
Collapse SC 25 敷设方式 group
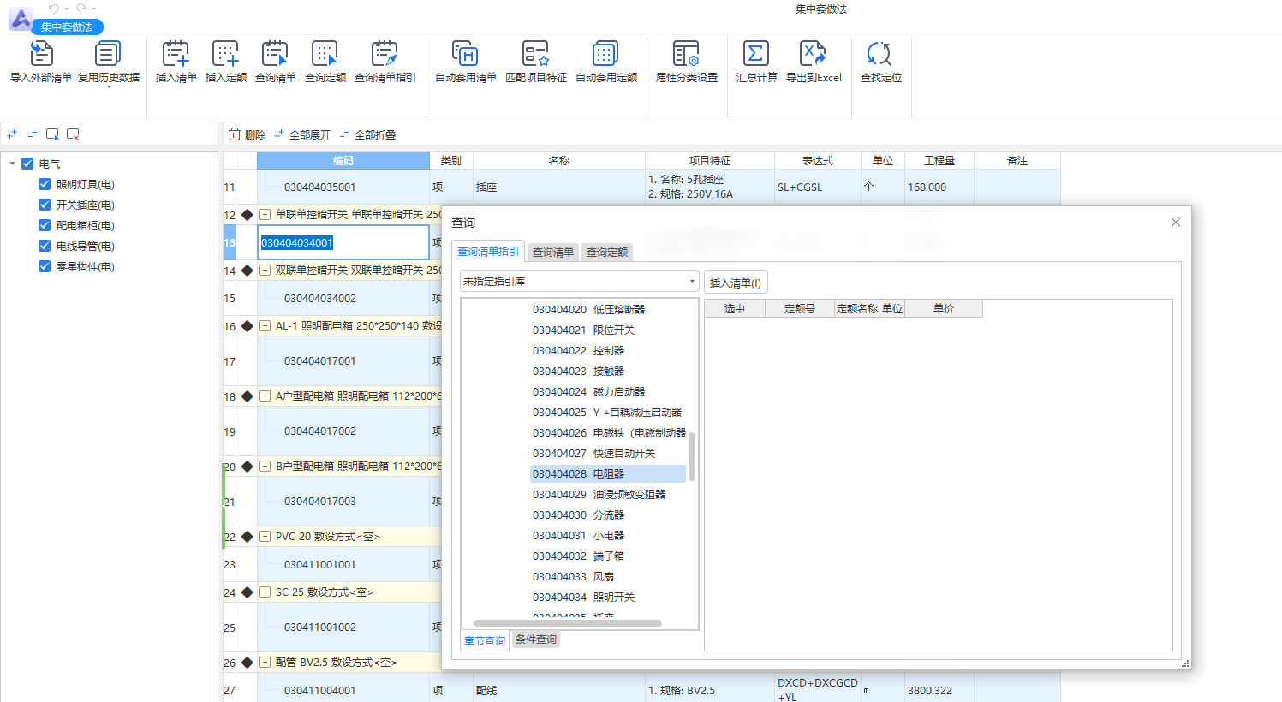[265, 592]
